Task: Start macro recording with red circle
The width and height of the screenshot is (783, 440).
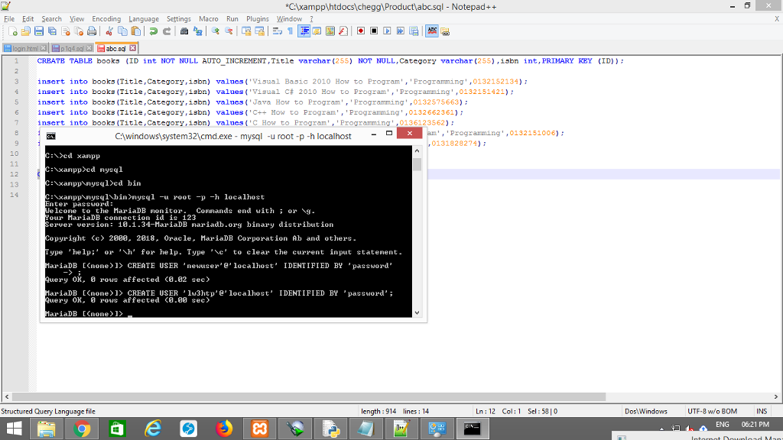Action: click(361, 31)
